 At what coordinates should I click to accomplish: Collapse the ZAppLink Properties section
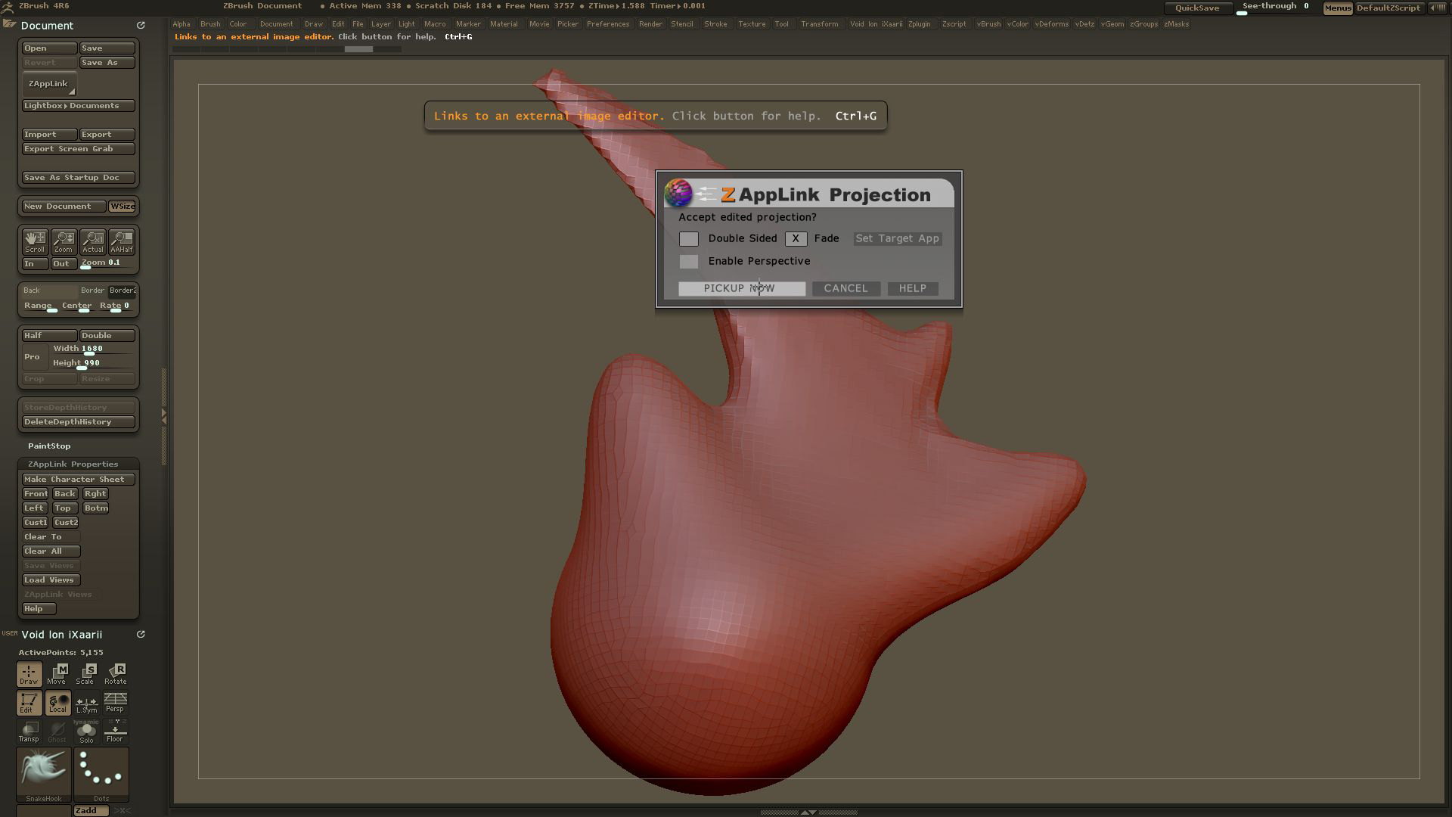pos(73,464)
